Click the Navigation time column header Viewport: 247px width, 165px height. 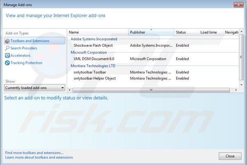pyautogui.click(x=231, y=32)
